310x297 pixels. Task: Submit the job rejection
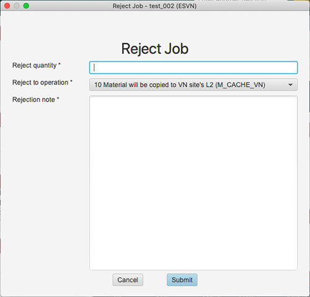click(x=182, y=280)
